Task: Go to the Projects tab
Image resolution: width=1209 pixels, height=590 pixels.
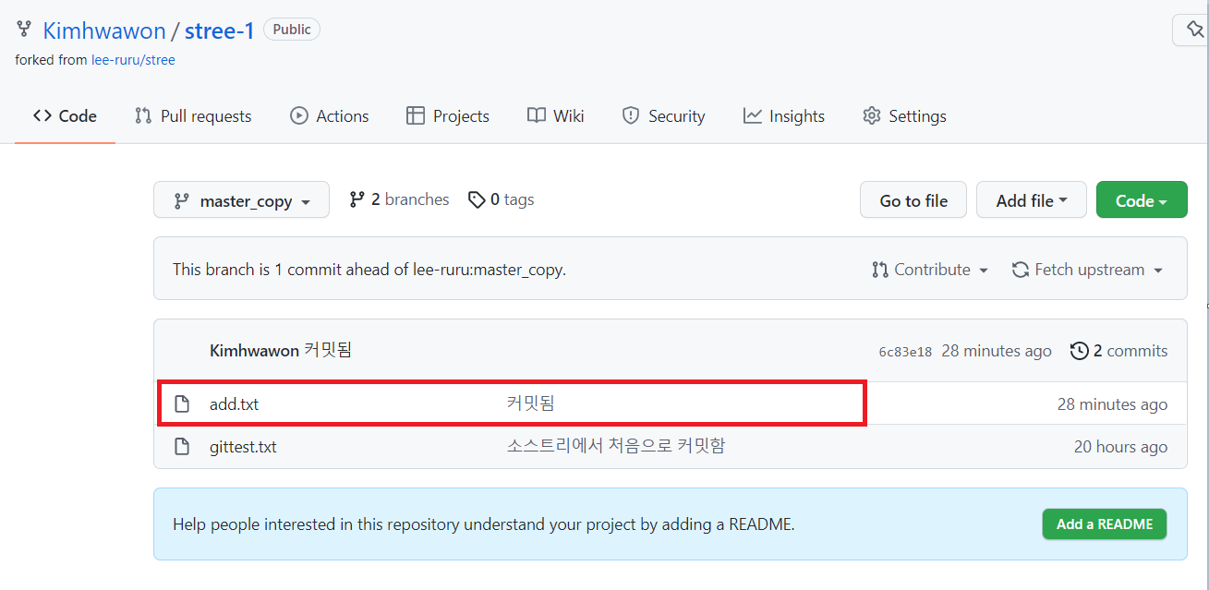Action: coord(448,116)
